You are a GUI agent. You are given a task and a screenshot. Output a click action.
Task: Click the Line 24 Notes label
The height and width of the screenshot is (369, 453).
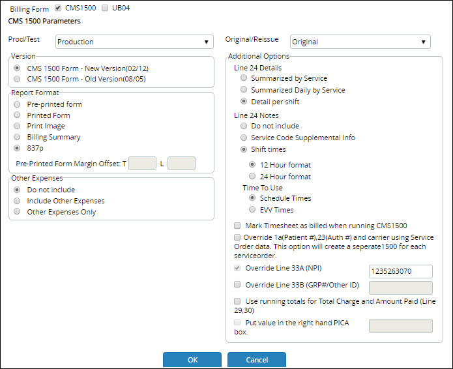[256, 115]
